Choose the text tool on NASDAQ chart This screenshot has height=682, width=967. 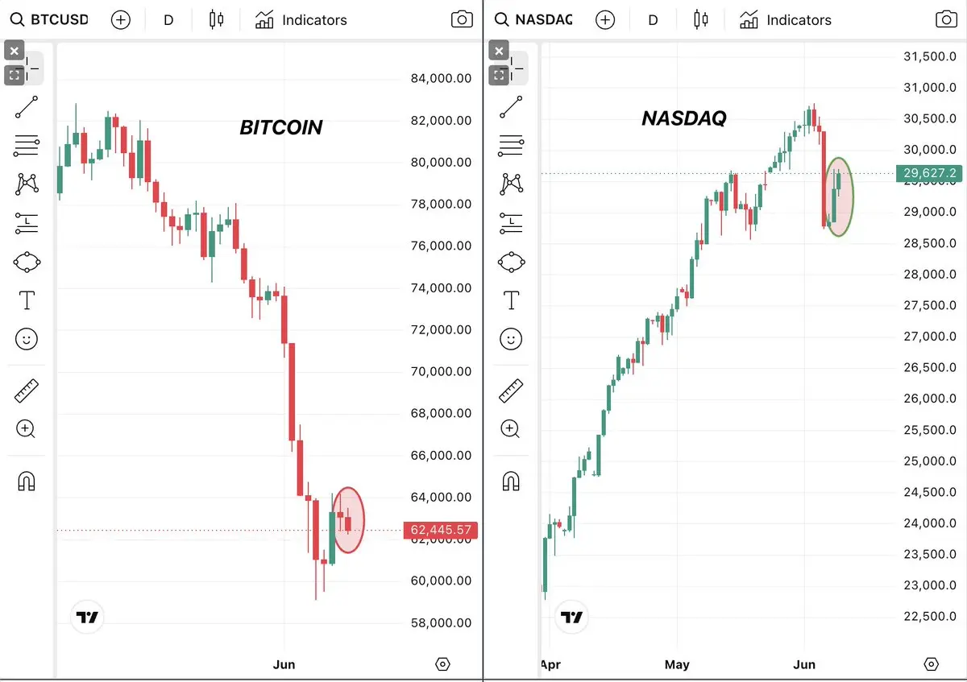click(x=511, y=300)
